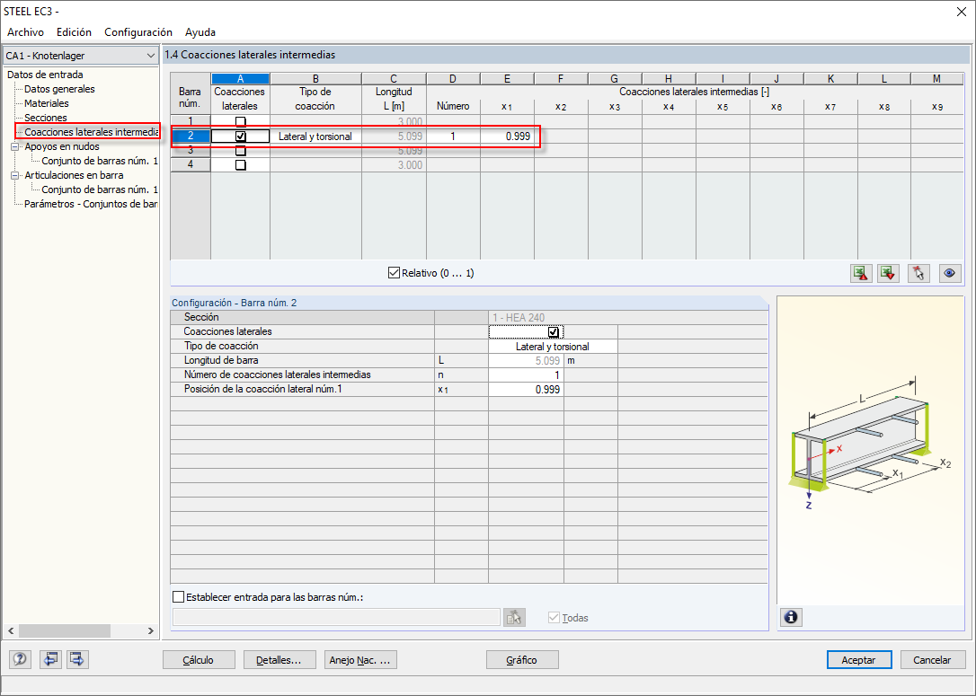Image resolution: width=976 pixels, height=696 pixels.
Task: Enable lateral restraints checkbox for bar 4
Action: click(x=240, y=165)
